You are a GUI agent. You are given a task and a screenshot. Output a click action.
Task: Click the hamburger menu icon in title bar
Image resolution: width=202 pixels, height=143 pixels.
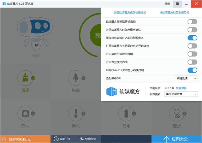177,4
